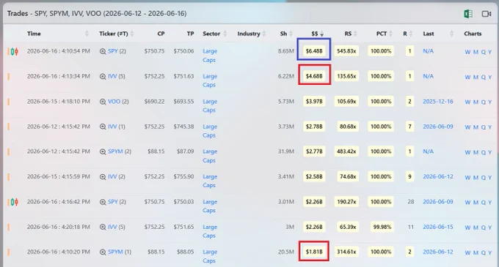The image size is (499, 267).
Task: Click magnifier icon beside IVV 4:20:18 PM
Action: 103,227
